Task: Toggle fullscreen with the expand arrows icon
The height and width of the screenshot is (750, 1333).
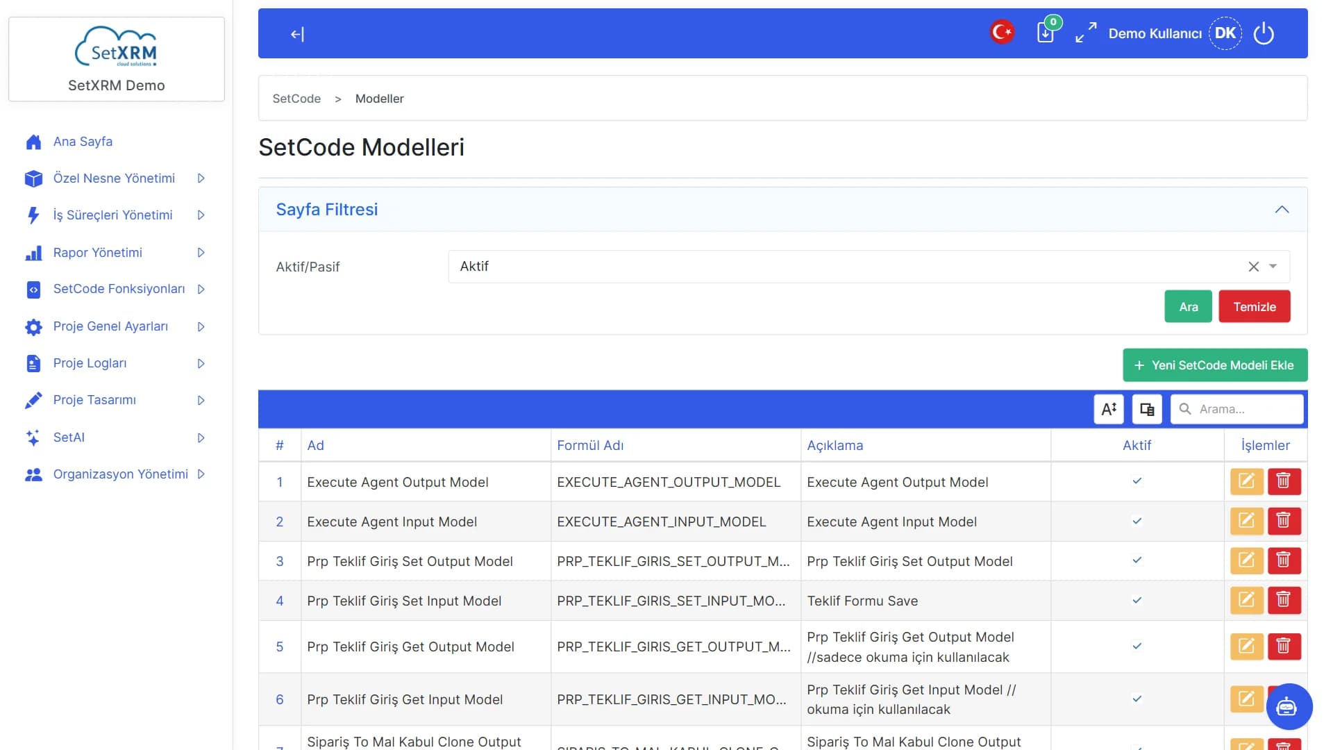Action: (x=1086, y=33)
